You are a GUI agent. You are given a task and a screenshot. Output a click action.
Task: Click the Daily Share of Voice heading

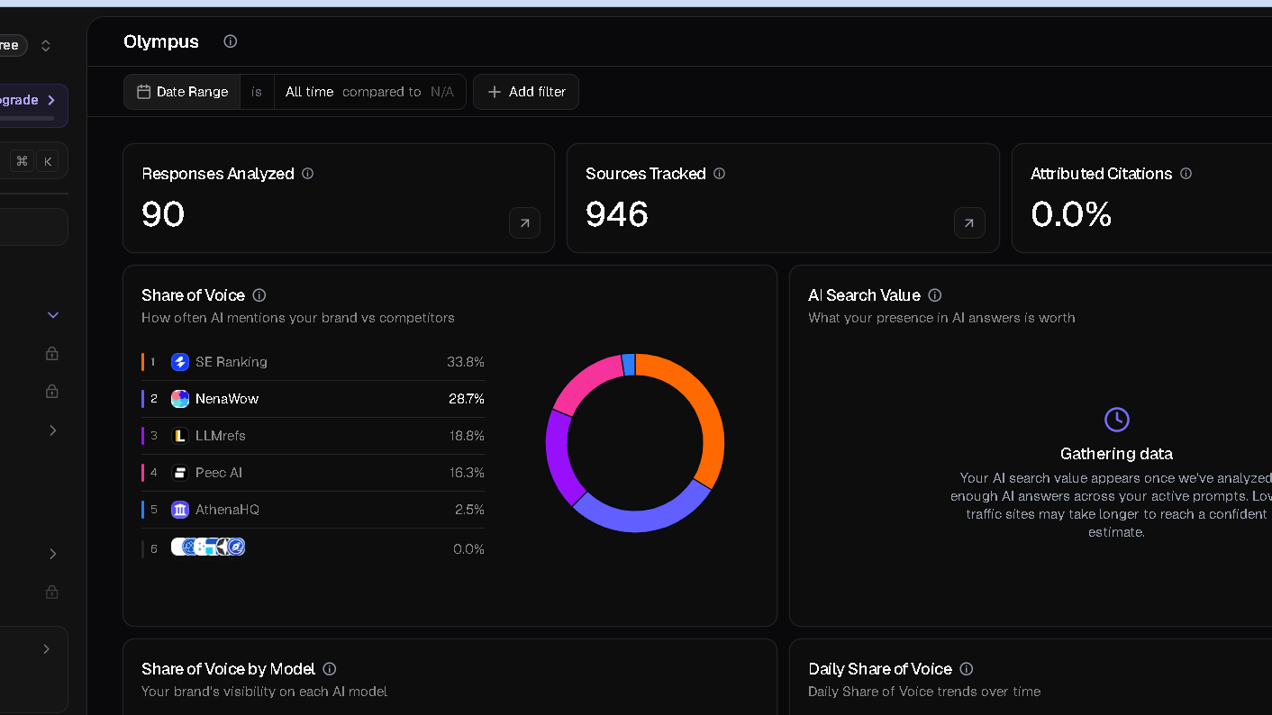pos(880,669)
